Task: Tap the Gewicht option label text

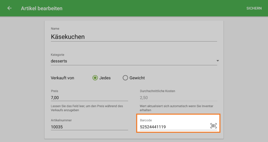Action: pyautogui.click(x=137, y=78)
